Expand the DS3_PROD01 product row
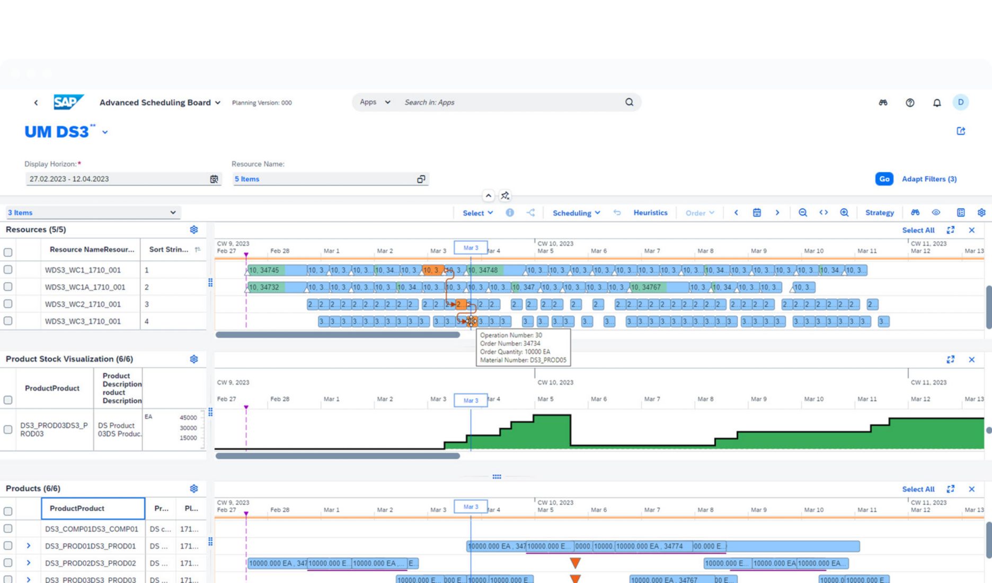992x583 pixels. (x=29, y=546)
